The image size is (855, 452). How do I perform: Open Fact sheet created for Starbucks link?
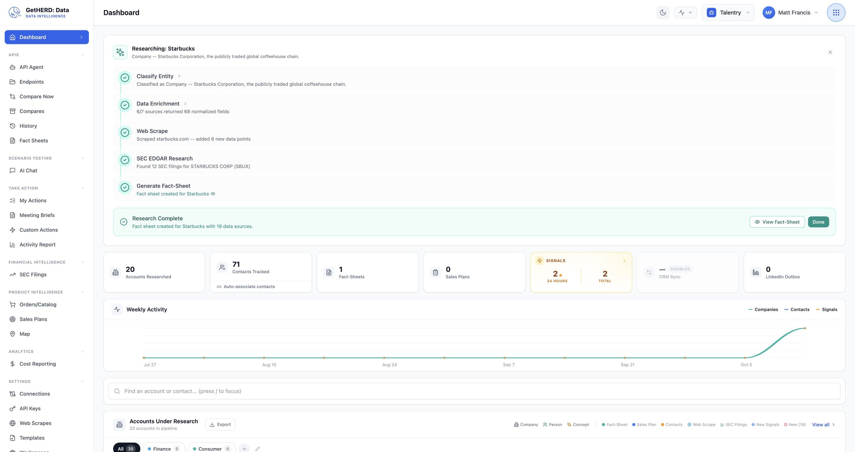tap(176, 194)
